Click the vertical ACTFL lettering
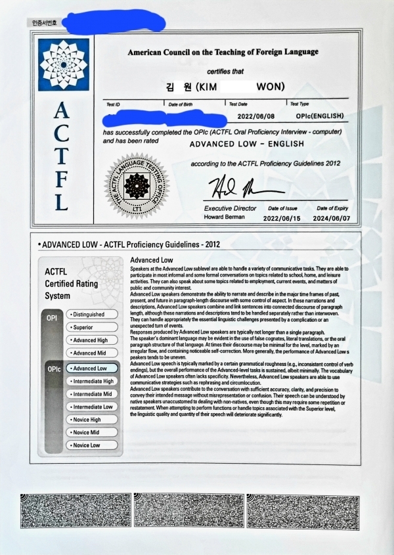 tap(61, 156)
